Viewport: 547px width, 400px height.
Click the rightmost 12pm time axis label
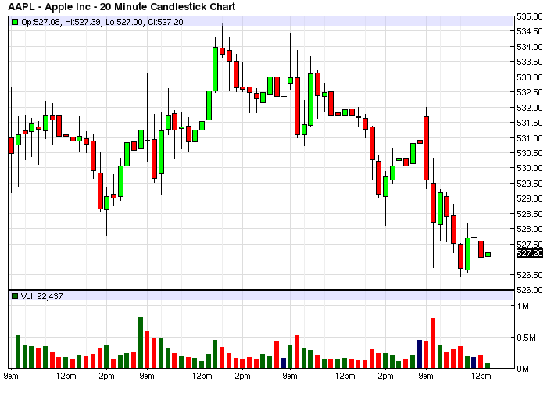(x=481, y=377)
